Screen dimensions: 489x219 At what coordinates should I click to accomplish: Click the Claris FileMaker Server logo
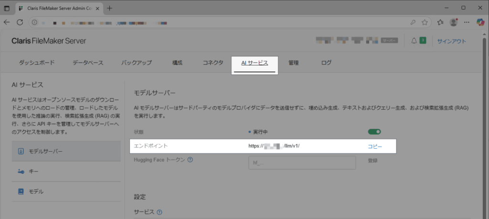click(x=48, y=41)
